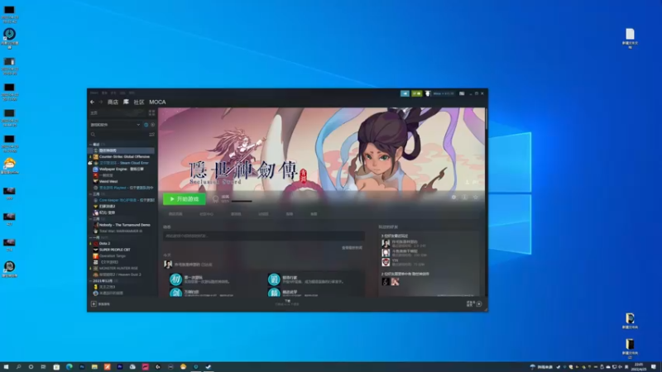The height and width of the screenshot is (372, 662).
Task: Open the MOCA profile tab
Action: (x=157, y=102)
